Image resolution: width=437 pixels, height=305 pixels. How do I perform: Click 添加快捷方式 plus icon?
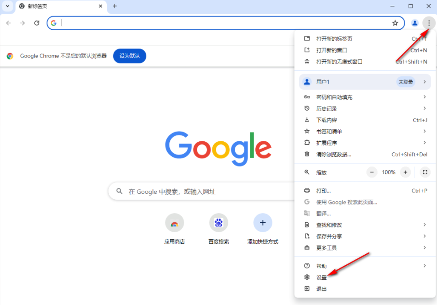[263, 223]
